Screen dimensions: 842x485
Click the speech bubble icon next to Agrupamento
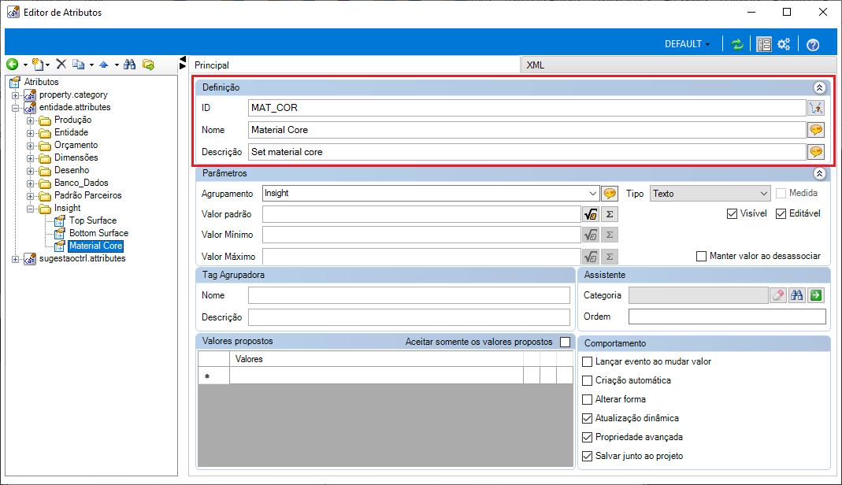click(x=610, y=193)
